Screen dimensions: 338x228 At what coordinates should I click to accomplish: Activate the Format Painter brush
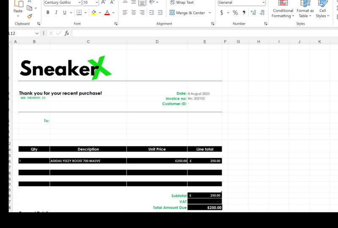point(30,16)
